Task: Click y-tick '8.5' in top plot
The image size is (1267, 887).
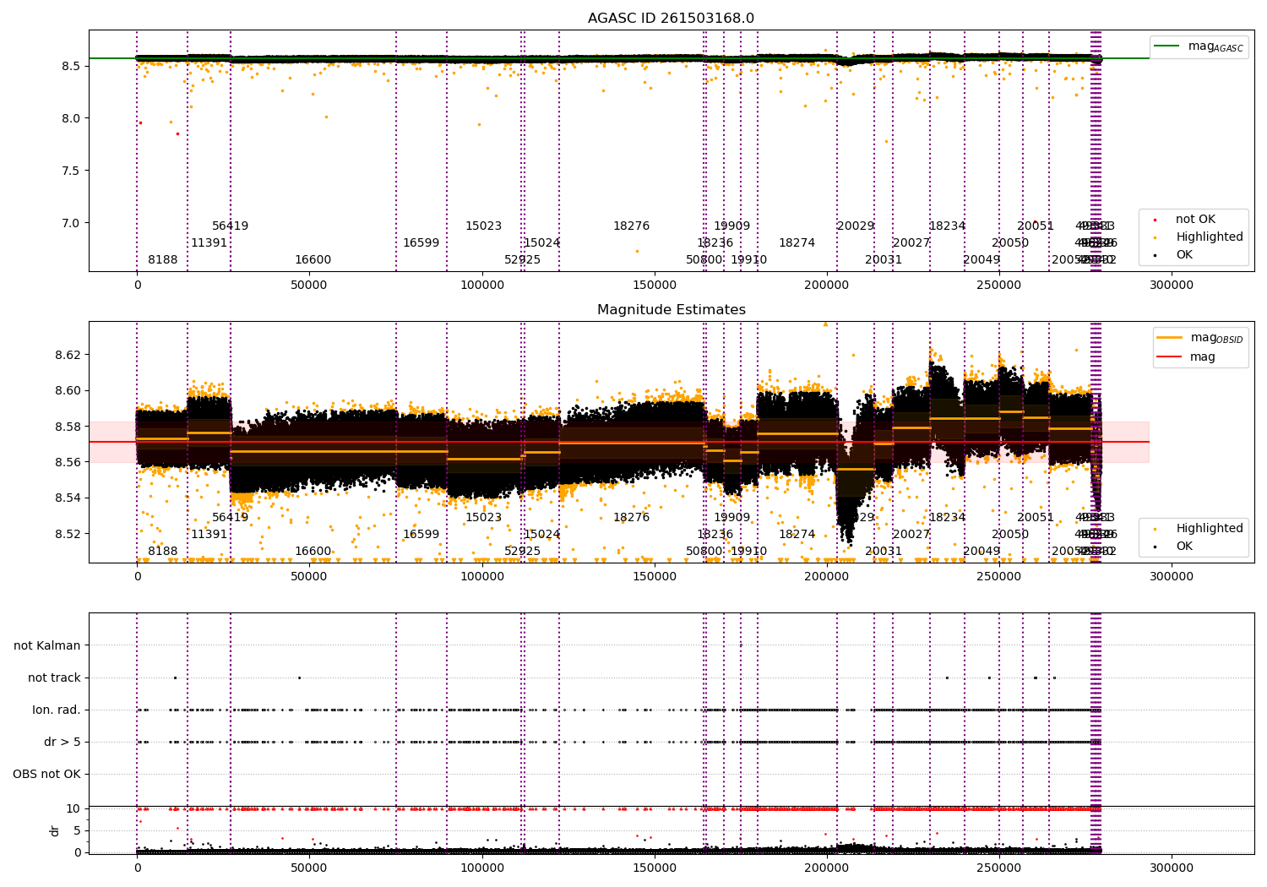Action: (71, 66)
